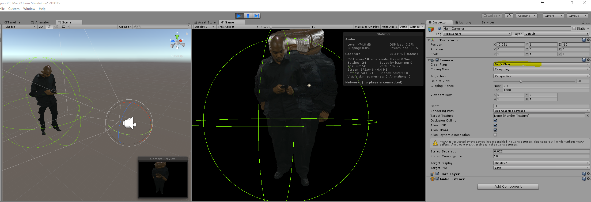
Task: Collapse the Transform component section
Action: tap(429, 40)
